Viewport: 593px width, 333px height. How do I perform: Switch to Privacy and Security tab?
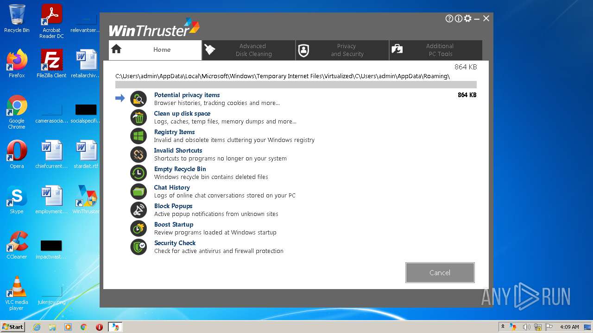click(x=342, y=50)
